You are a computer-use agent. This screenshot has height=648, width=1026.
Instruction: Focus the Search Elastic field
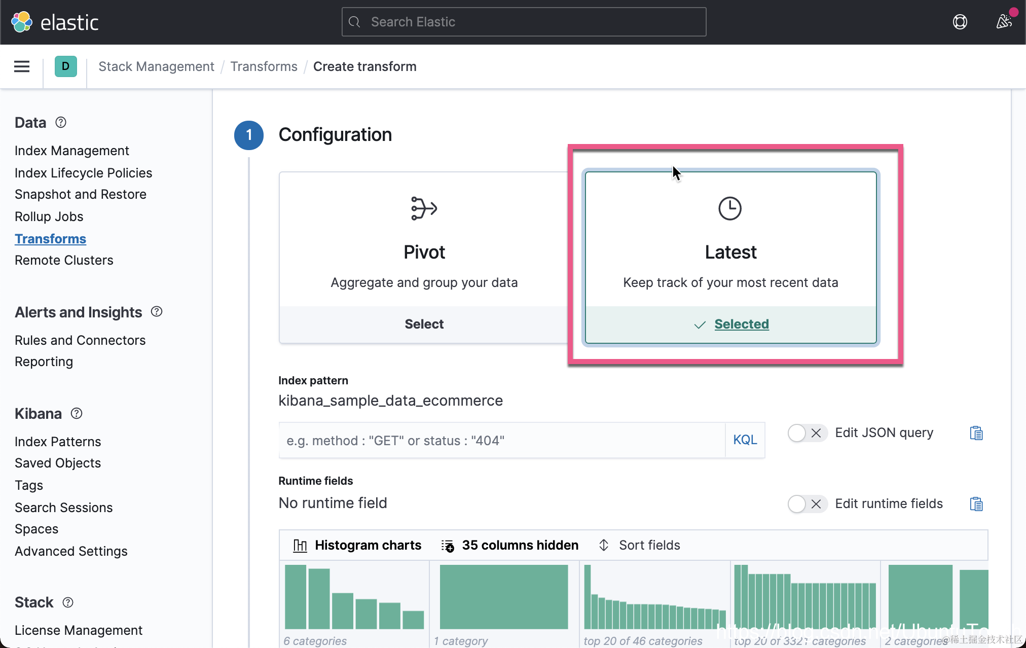pyautogui.click(x=524, y=22)
